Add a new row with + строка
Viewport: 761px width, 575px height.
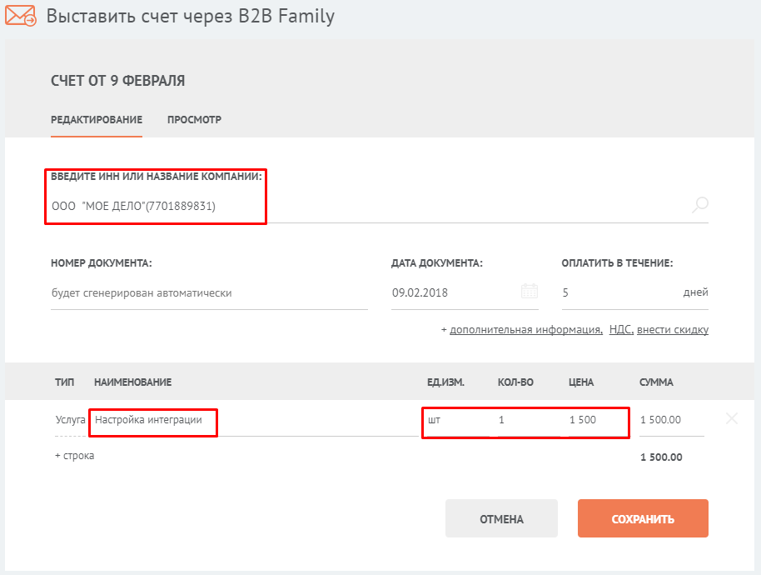point(75,456)
